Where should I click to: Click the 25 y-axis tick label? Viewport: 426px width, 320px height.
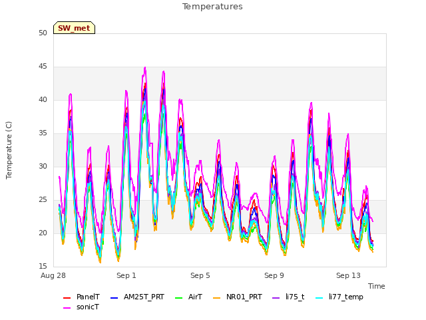point(43,200)
